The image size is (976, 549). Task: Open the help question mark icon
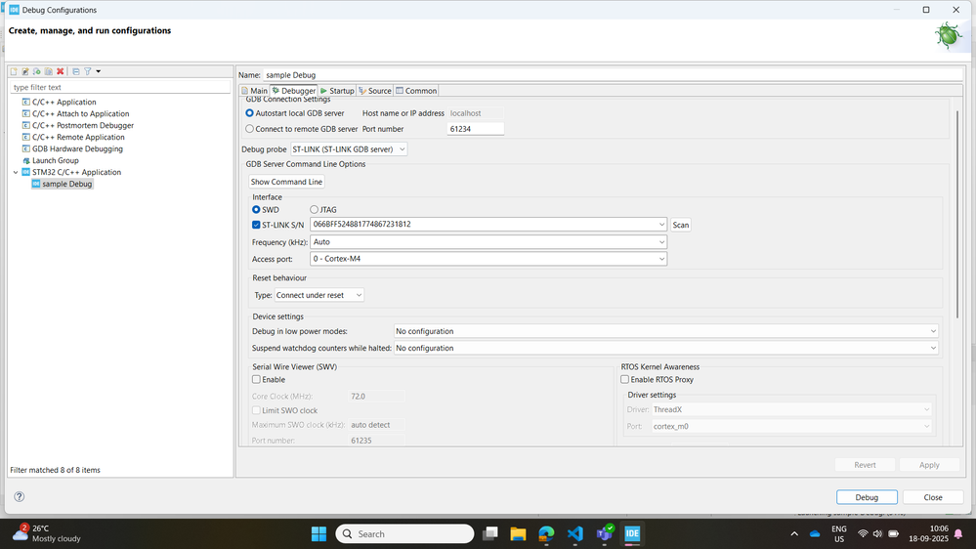pos(20,496)
